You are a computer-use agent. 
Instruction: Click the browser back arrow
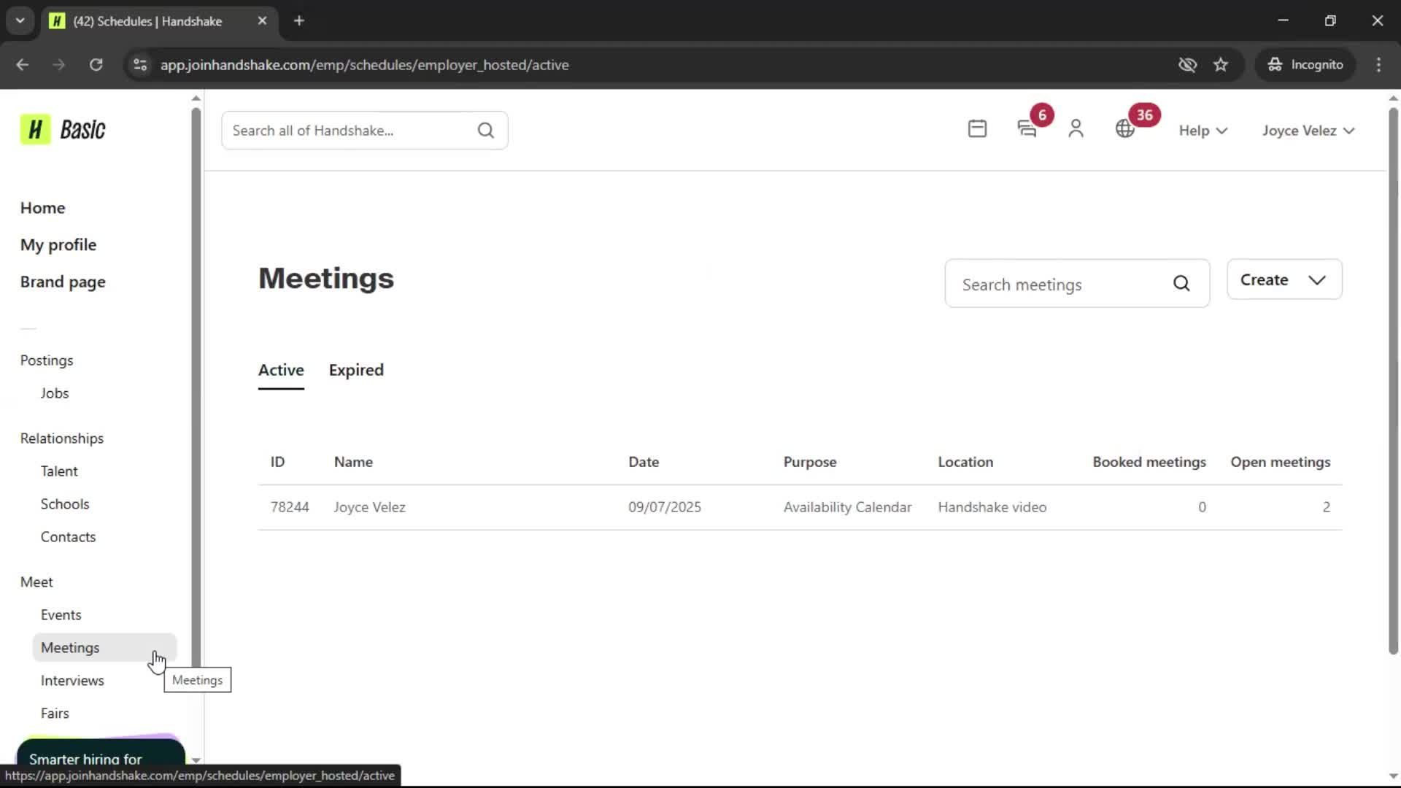pyautogui.click(x=23, y=65)
